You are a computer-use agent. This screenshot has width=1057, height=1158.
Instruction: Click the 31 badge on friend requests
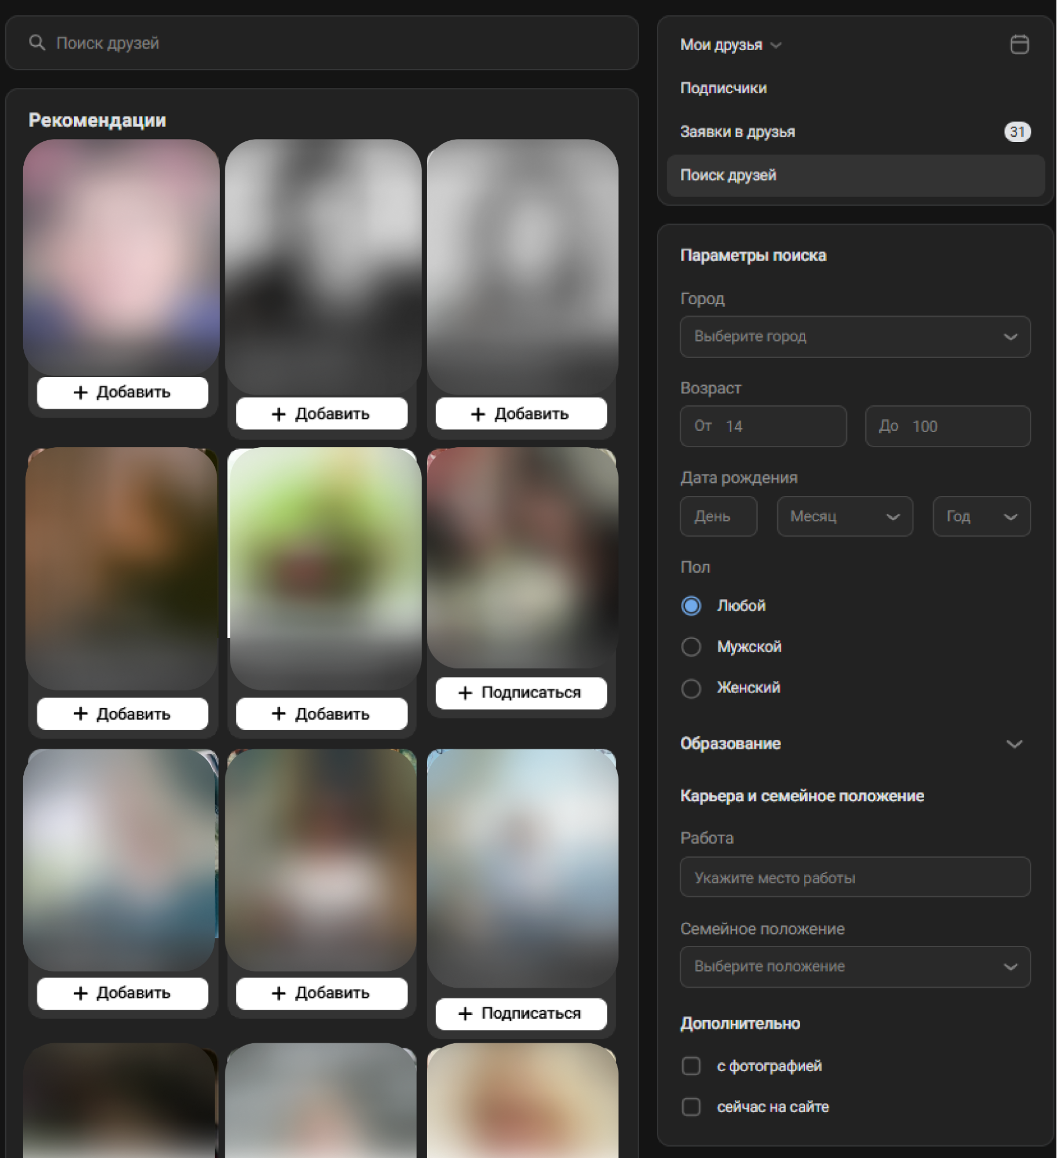click(1017, 131)
